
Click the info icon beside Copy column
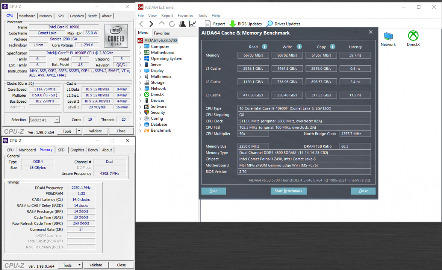pyautogui.click(x=333, y=47)
